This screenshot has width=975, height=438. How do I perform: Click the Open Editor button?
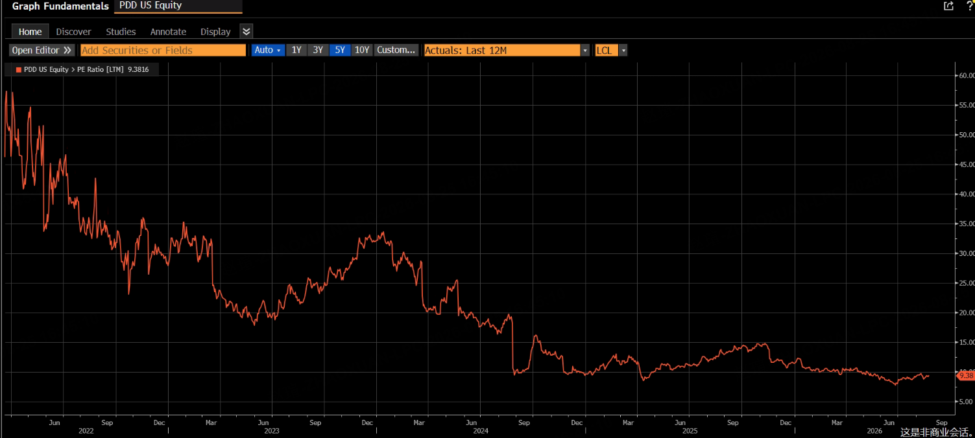point(42,50)
